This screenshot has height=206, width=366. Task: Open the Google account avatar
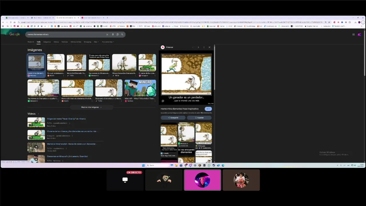359,34
